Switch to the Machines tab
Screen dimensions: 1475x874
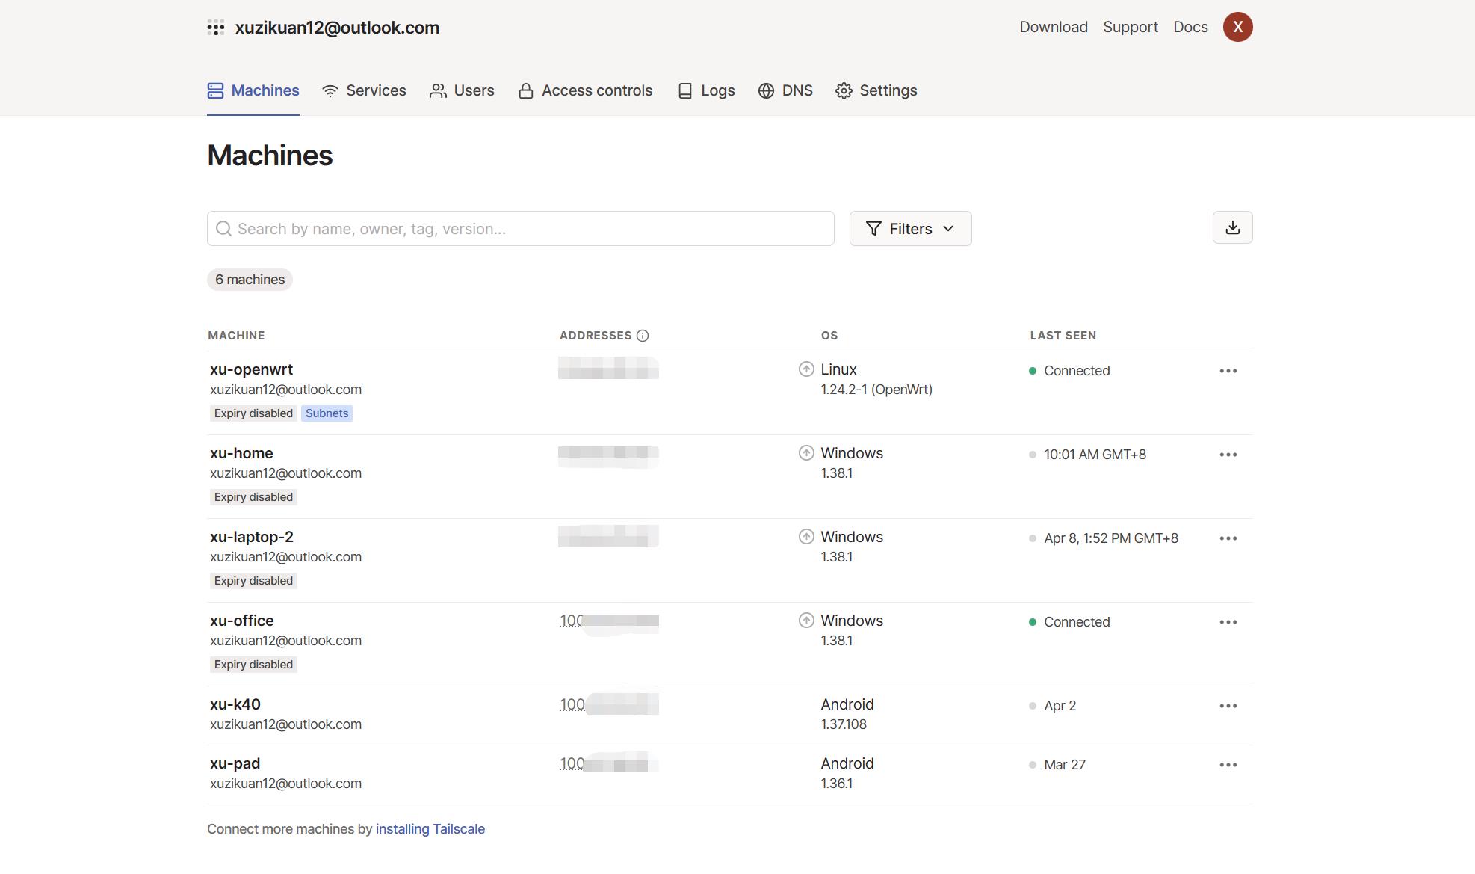tap(253, 90)
